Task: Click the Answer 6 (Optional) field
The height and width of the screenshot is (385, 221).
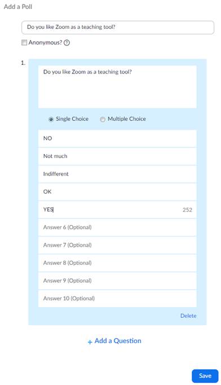Action: coord(117,228)
